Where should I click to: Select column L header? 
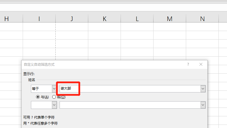[x=137, y=19]
